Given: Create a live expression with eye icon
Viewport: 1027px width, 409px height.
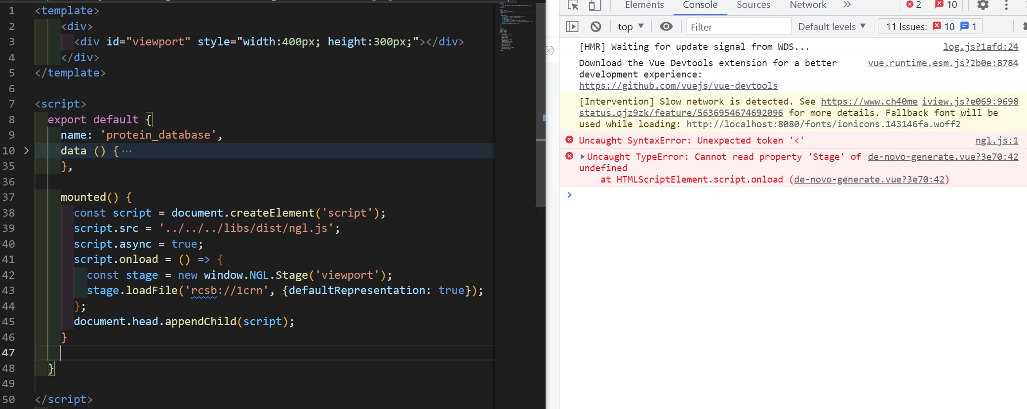Looking at the screenshot, I should [x=666, y=27].
